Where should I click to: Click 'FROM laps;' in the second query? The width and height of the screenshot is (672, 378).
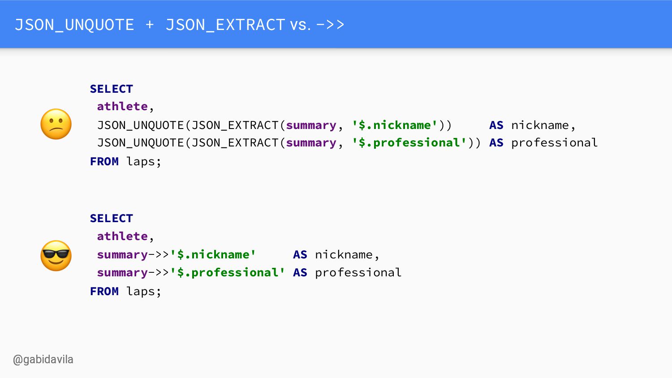click(x=125, y=291)
